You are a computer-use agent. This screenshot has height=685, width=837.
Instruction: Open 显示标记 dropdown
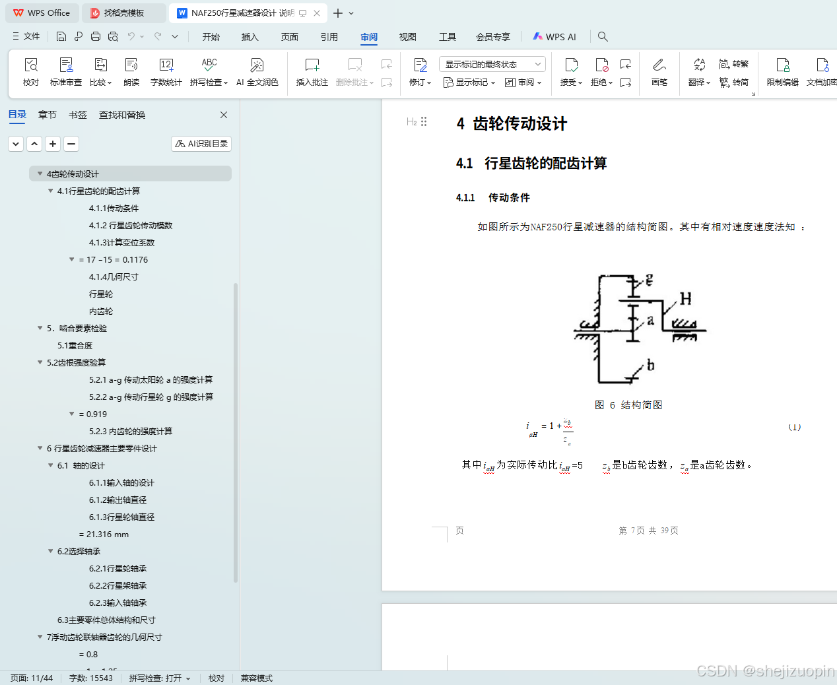coord(469,82)
